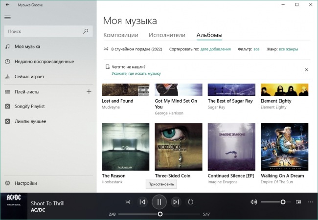318x220 pixels.
Task: Skip to next track
Action: click(176, 202)
